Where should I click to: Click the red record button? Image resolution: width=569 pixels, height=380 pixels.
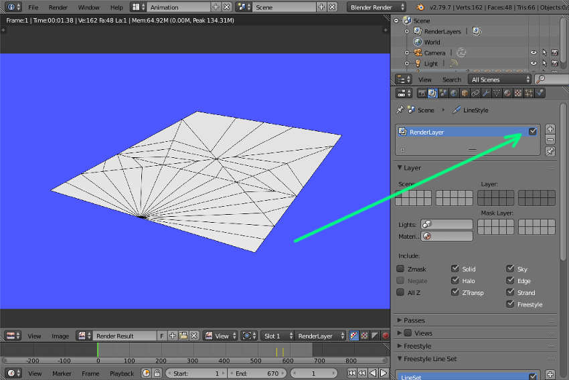[386, 336]
